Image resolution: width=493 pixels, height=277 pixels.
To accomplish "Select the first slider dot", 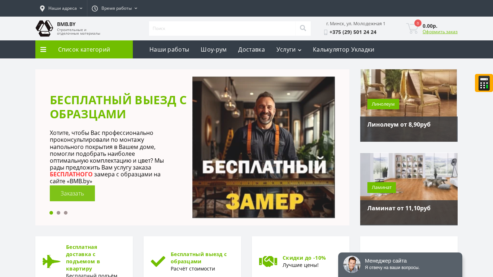I will point(51,213).
